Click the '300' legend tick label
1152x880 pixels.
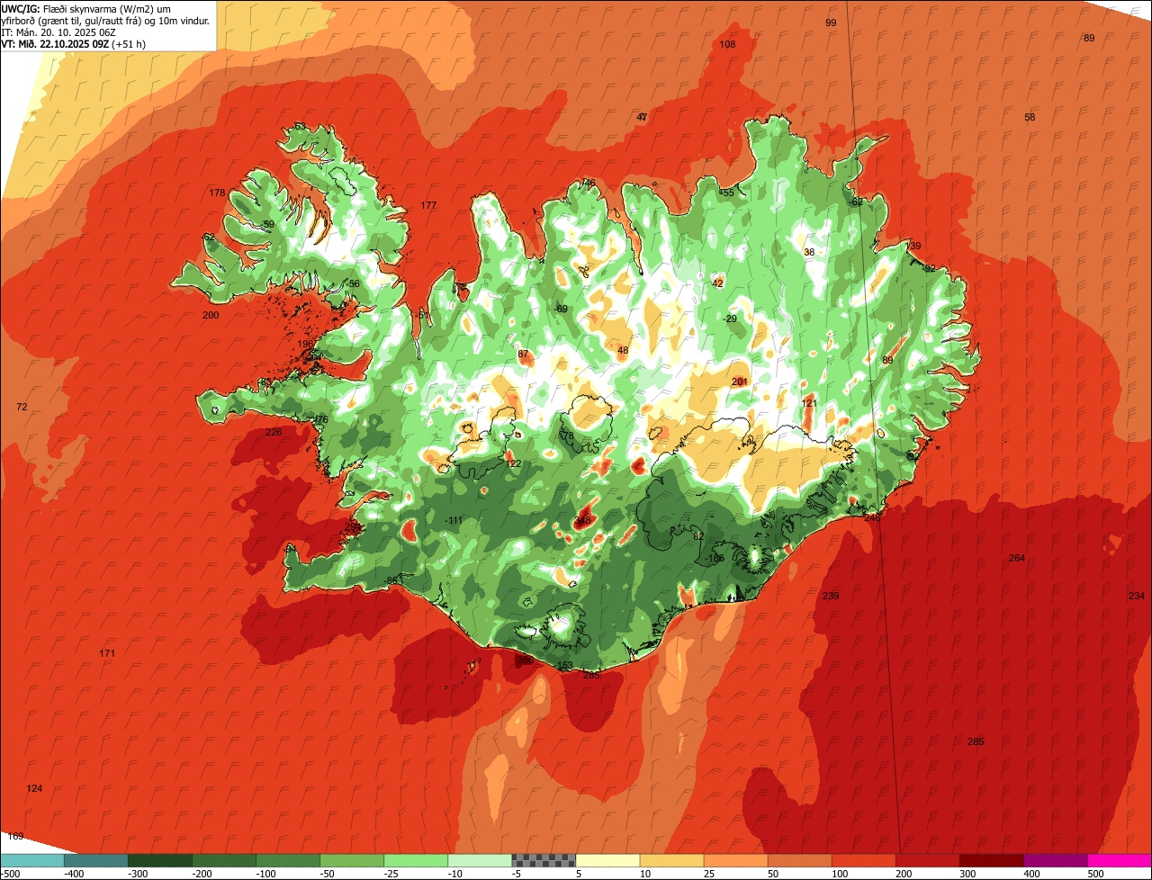click(x=967, y=873)
